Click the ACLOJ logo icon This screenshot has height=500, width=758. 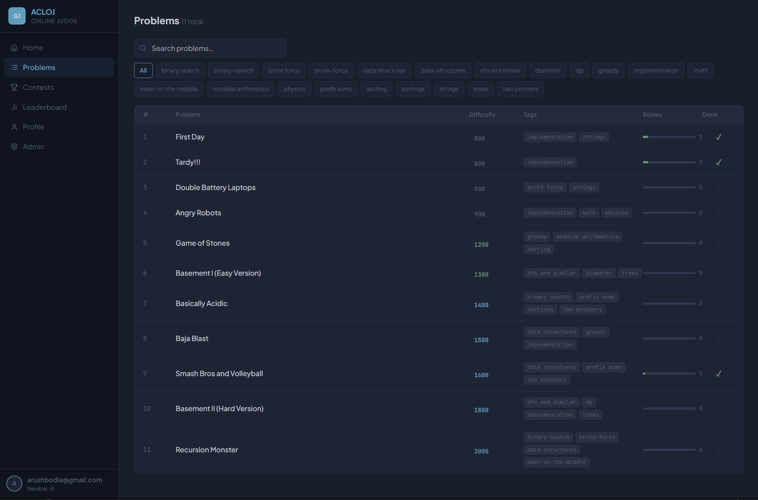tap(17, 16)
